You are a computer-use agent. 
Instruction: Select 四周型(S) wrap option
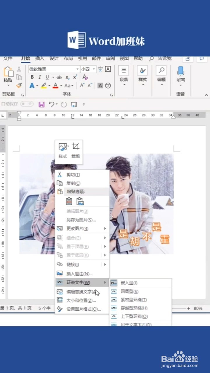(x=140, y=291)
